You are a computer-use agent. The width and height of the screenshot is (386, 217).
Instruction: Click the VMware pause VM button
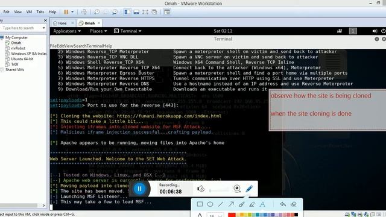tap(66, 12)
